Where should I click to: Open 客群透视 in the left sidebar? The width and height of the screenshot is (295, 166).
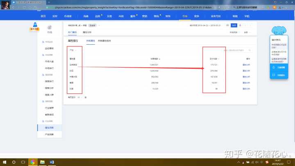click(49, 115)
